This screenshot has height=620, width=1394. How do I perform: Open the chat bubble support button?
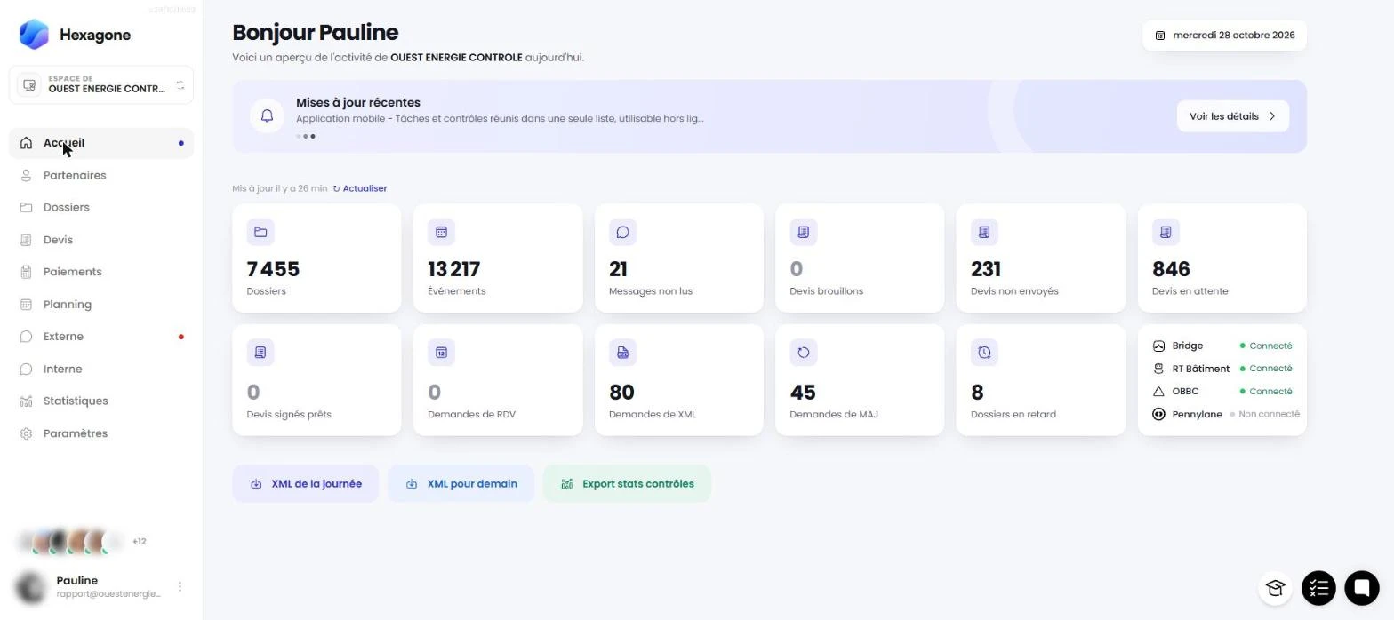pyautogui.click(x=1361, y=588)
